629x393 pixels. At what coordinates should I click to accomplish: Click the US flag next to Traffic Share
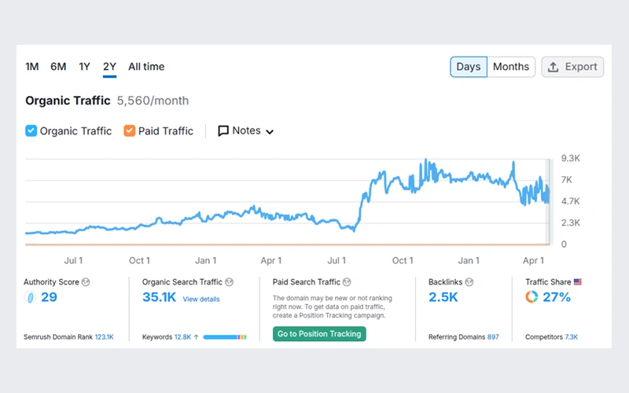(577, 281)
